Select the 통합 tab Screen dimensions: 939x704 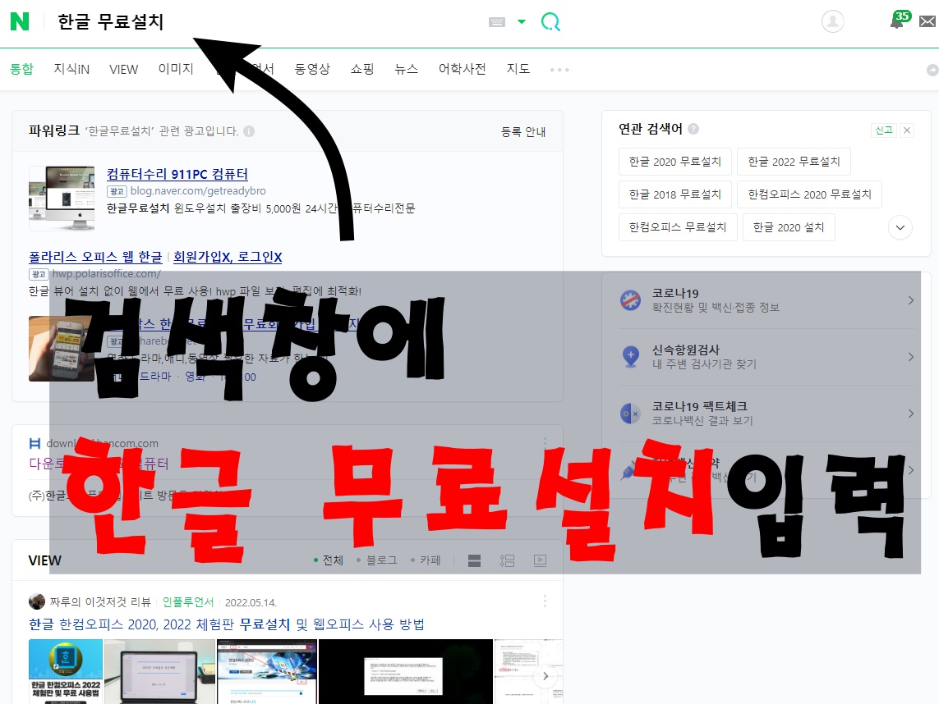coord(21,69)
